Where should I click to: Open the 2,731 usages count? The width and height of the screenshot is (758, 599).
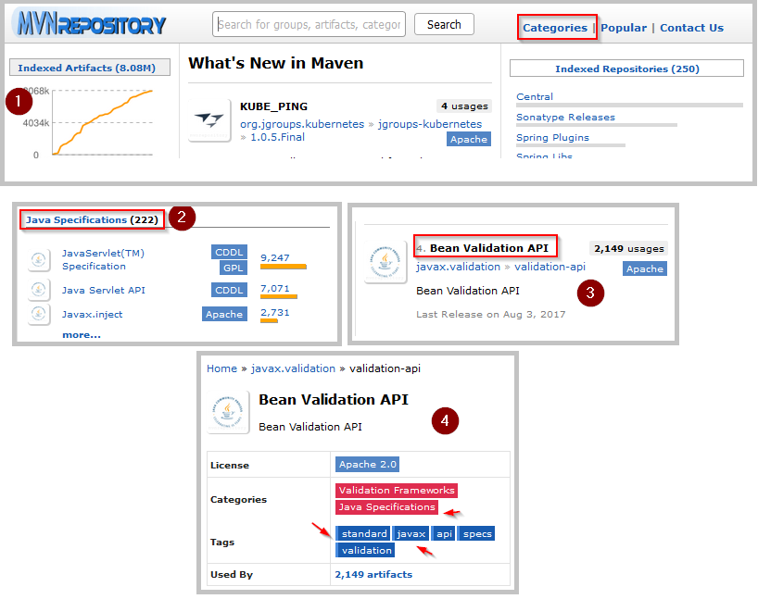(275, 313)
